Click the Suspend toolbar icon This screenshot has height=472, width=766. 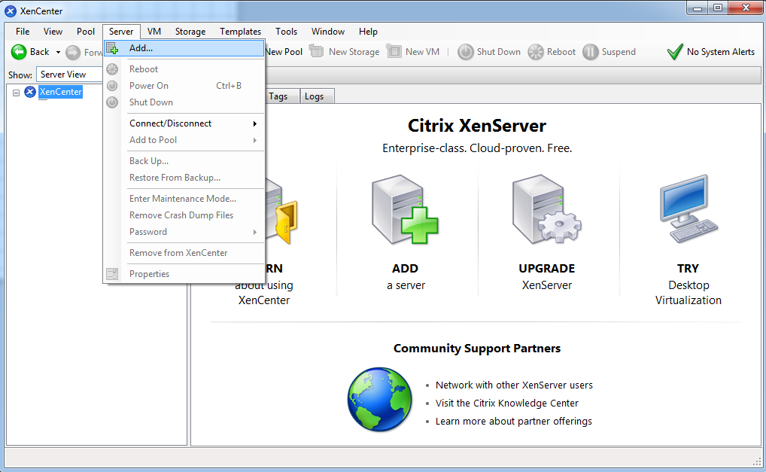coord(591,52)
